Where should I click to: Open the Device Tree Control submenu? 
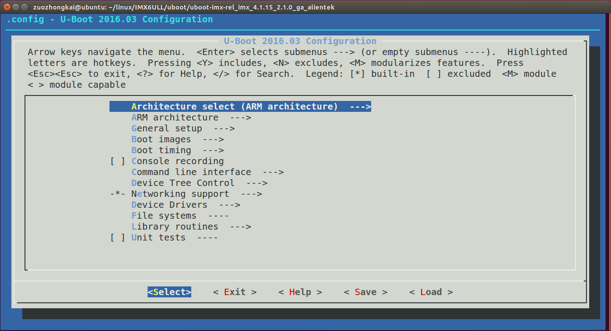pyautogui.click(x=199, y=183)
